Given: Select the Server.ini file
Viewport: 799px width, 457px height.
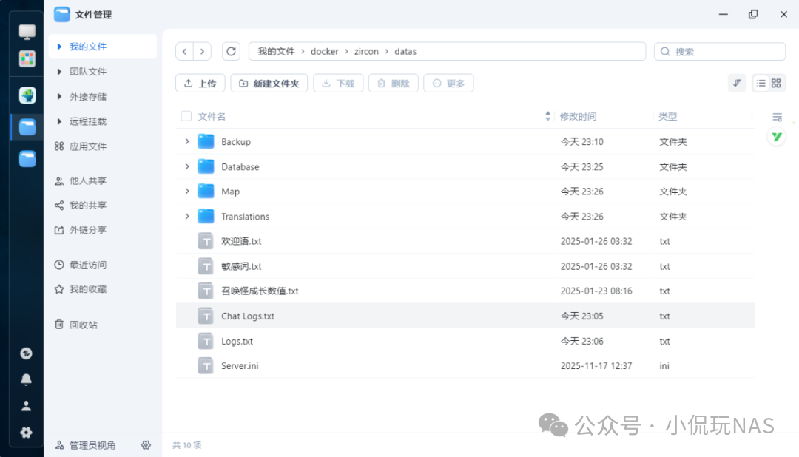Looking at the screenshot, I should pos(240,366).
